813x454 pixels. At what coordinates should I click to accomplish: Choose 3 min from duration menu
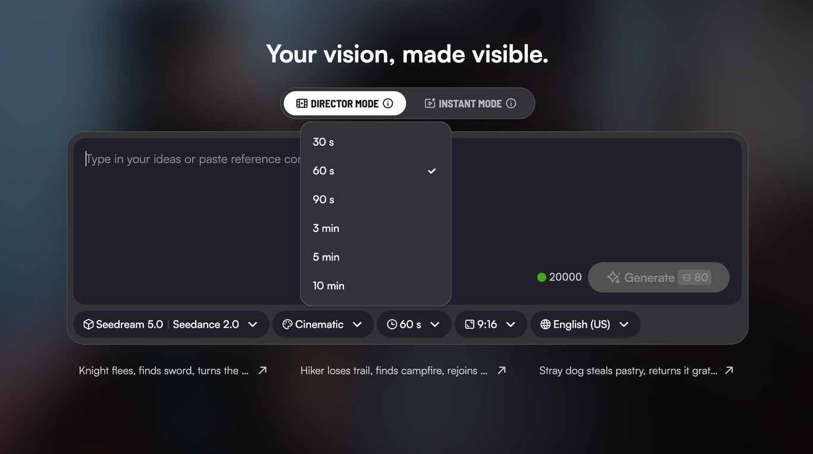click(x=376, y=228)
